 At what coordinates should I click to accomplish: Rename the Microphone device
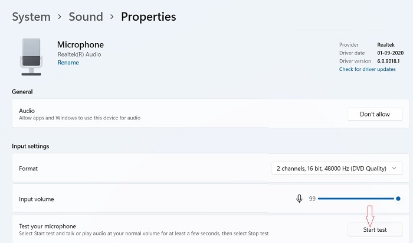[x=68, y=63]
